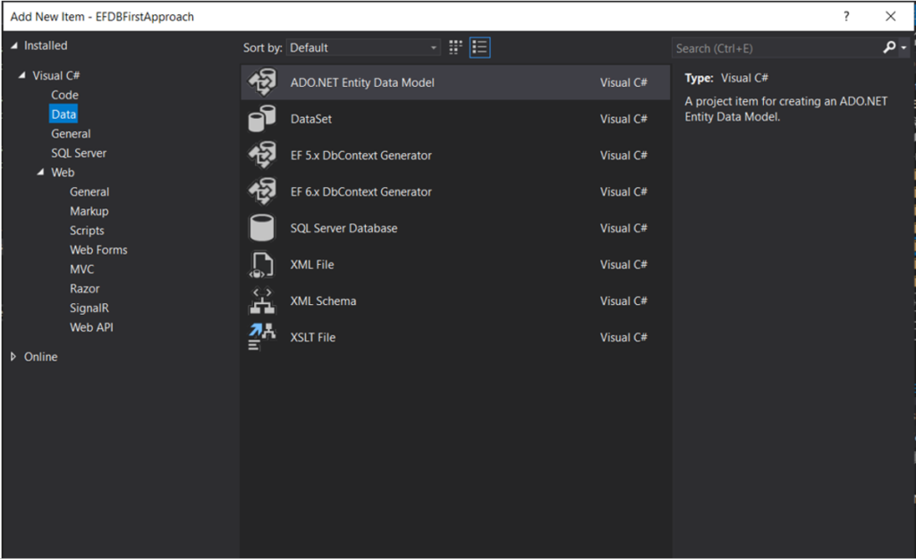
Task: Click the EF 6.x DbContext Generator icon
Action: [262, 191]
